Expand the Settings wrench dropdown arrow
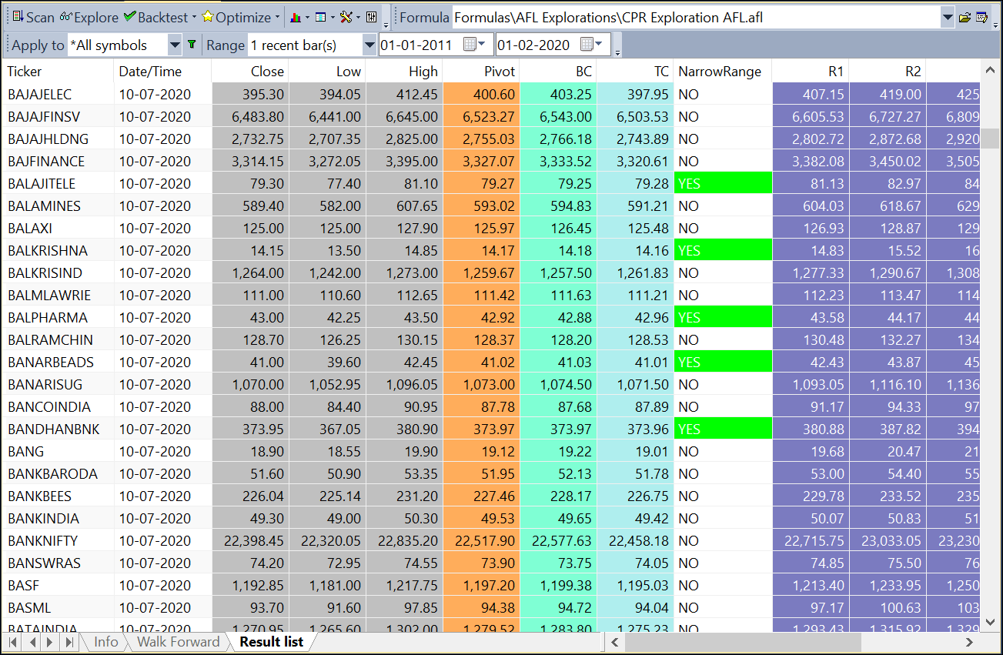Viewport: 1003px width, 655px height. point(358,17)
